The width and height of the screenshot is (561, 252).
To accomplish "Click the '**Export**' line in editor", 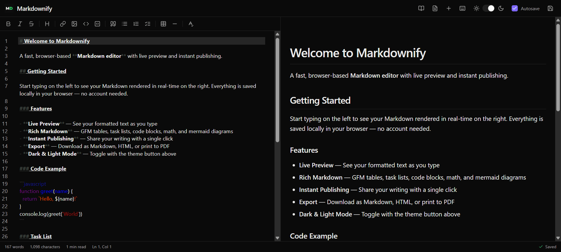I will click(95, 146).
